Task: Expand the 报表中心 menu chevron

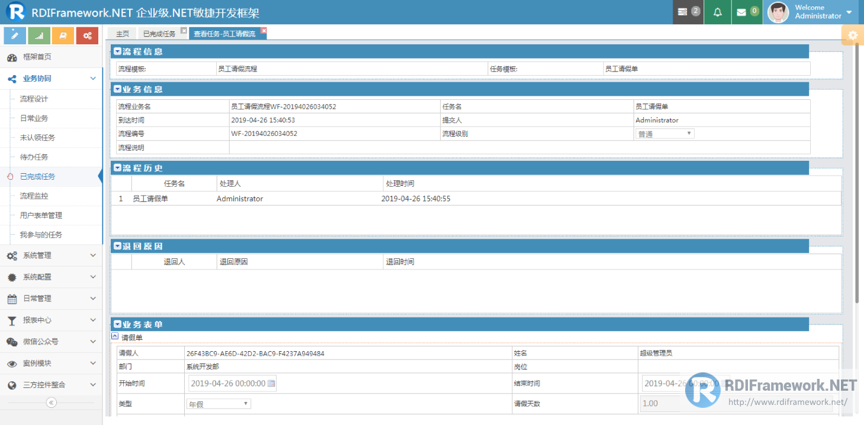Action: [93, 320]
